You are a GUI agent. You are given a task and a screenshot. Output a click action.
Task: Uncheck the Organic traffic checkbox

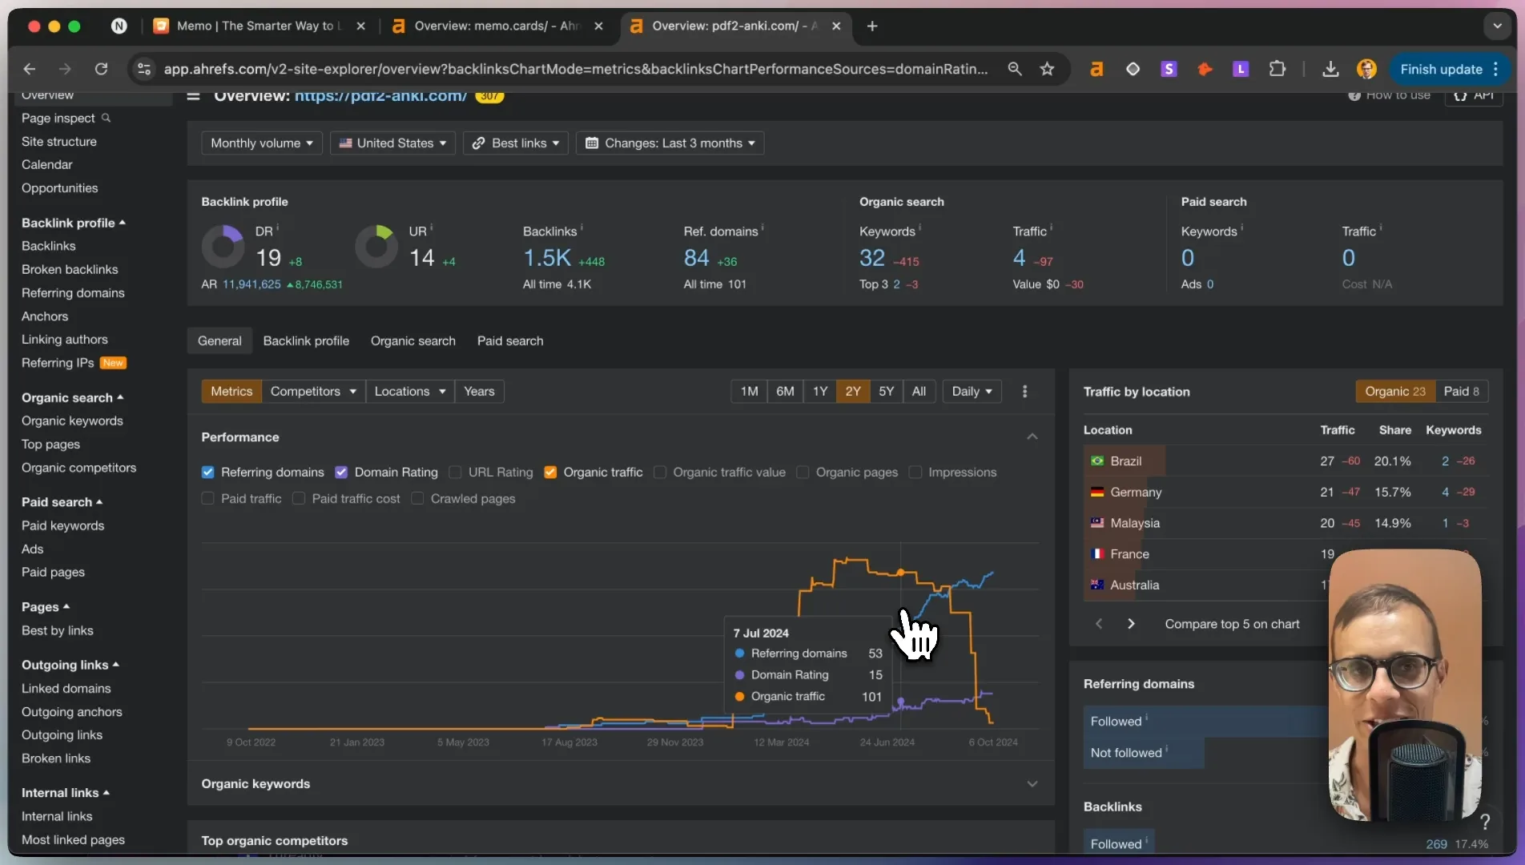coord(550,472)
